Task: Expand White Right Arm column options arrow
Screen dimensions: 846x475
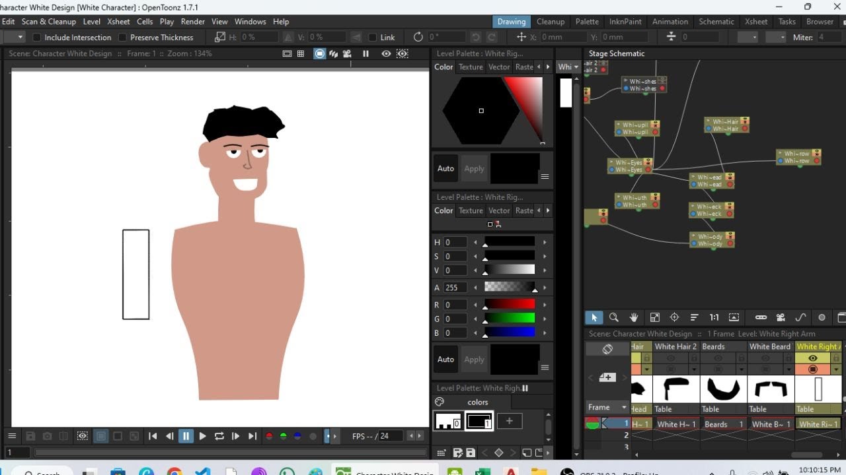Action: 836,369
